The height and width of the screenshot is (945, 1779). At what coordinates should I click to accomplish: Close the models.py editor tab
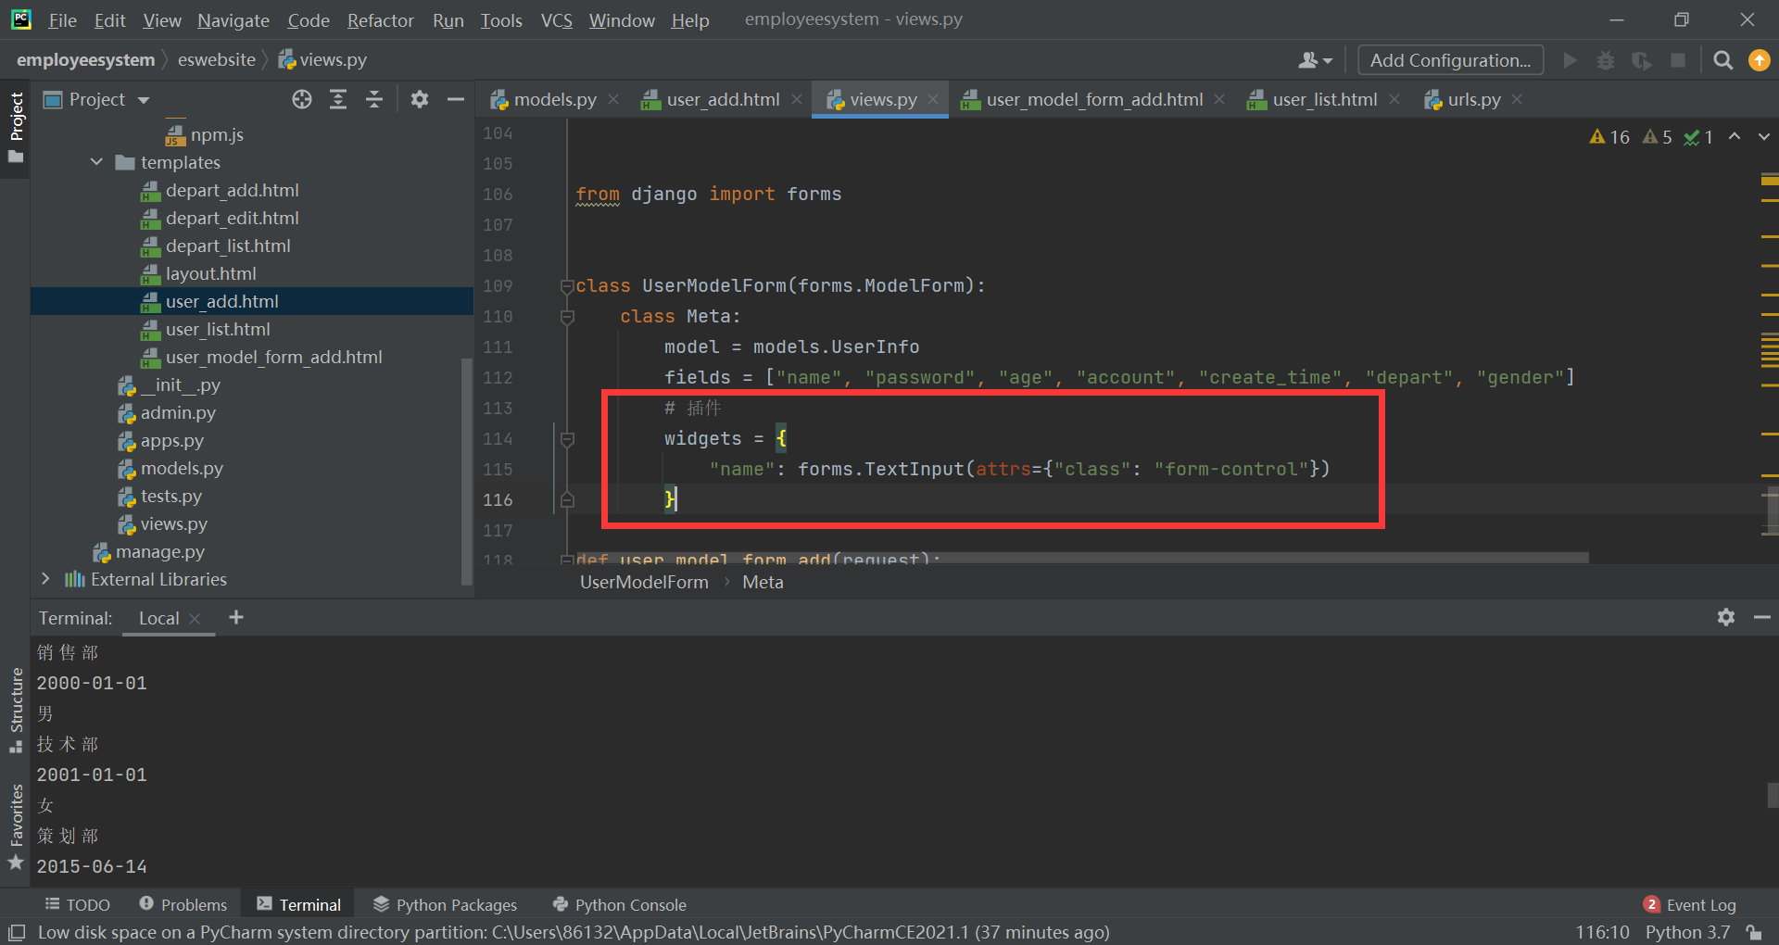point(613,99)
